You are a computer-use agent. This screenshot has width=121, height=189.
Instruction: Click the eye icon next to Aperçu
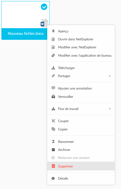[x=53, y=31]
